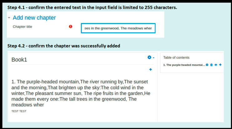Collapse the Add new chapter section triangle
The width and height of the screenshot is (232, 129).
(9, 18)
